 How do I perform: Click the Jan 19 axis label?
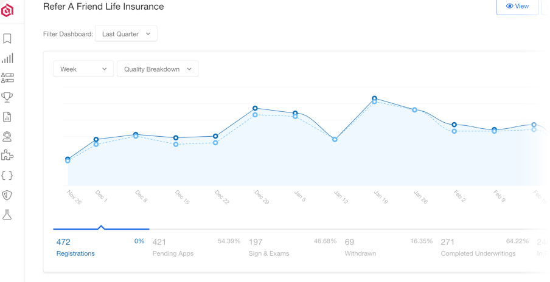point(381,198)
